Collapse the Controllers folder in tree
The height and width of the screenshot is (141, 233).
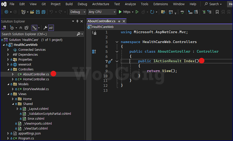click(8, 69)
